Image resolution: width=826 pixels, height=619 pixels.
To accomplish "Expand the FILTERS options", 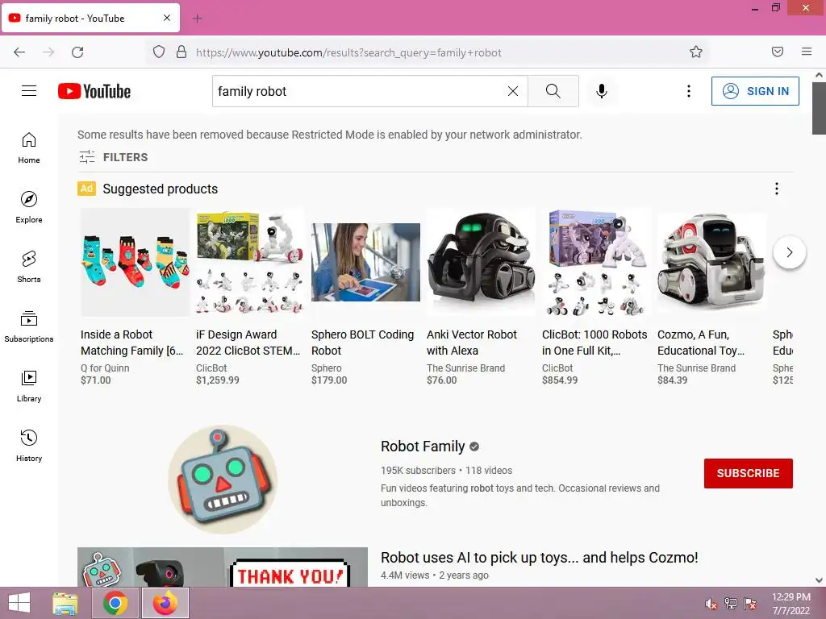I will point(113,157).
